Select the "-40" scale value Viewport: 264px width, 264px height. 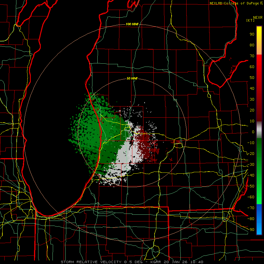click(x=251, y=175)
